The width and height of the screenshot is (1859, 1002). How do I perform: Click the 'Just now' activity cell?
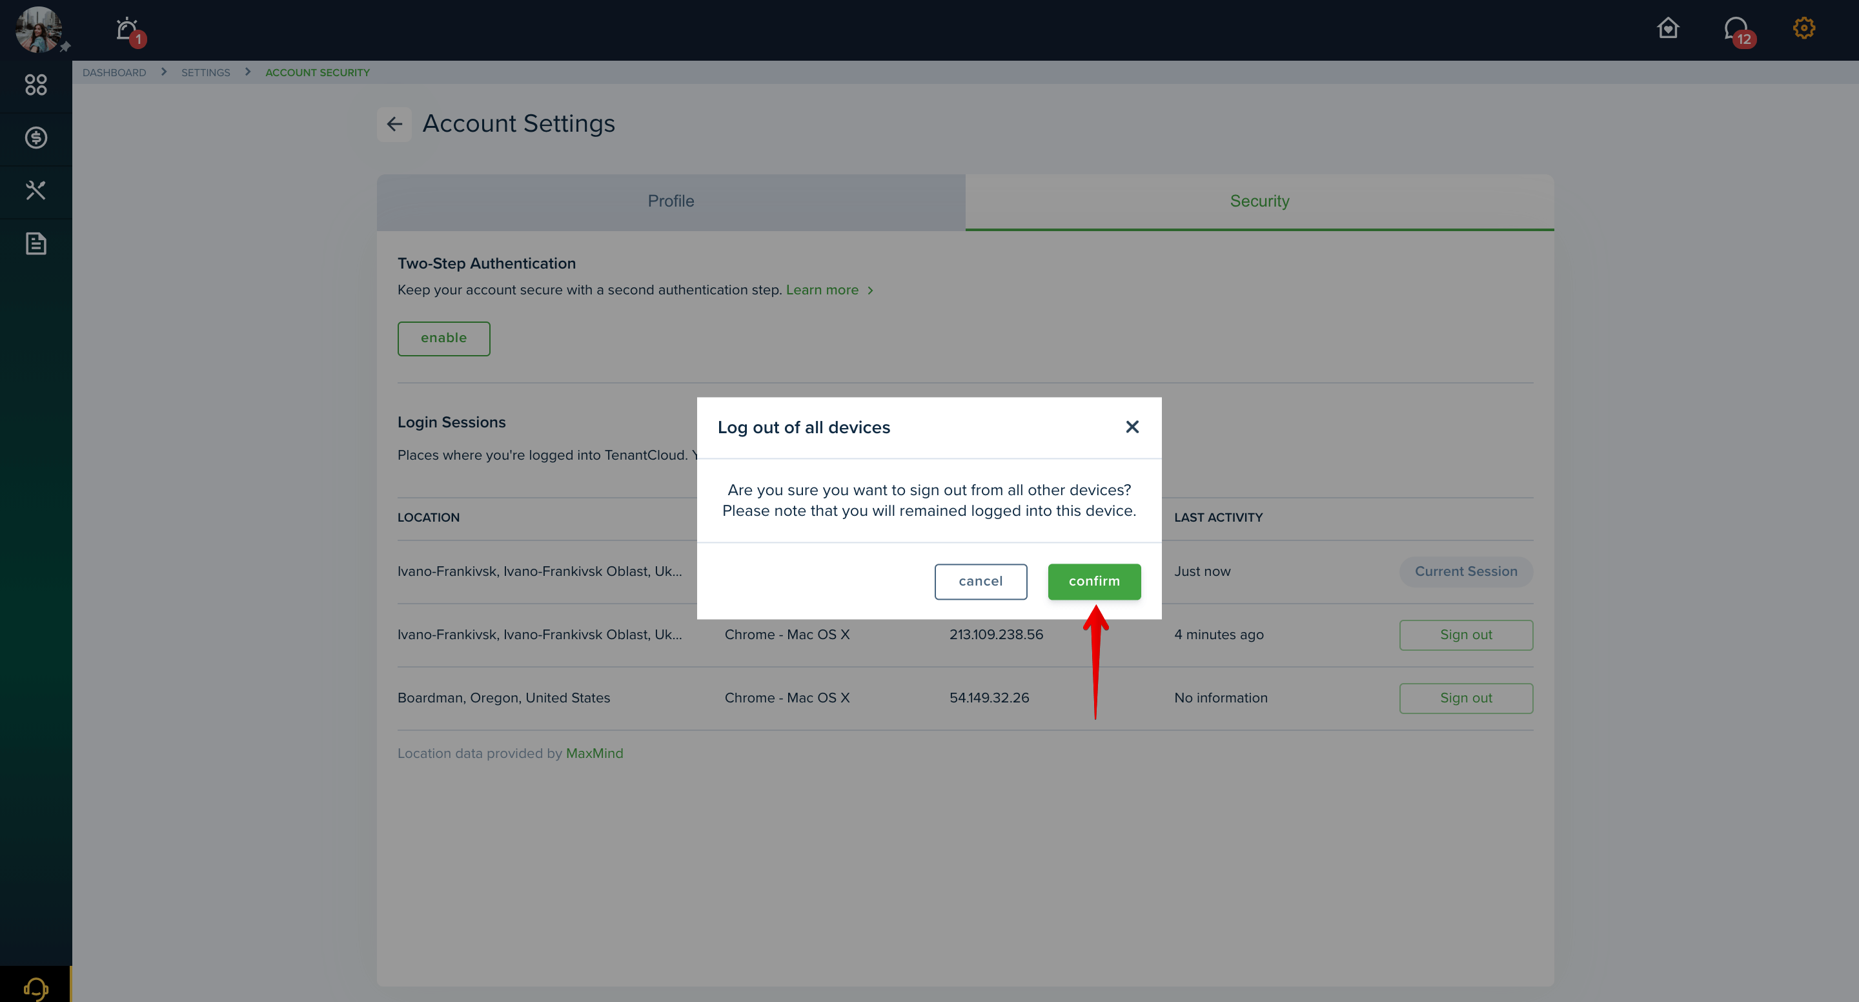pyautogui.click(x=1203, y=572)
